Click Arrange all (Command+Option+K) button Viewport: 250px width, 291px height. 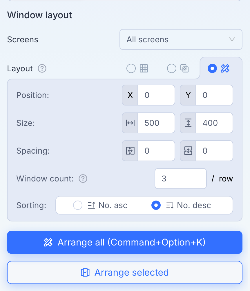tap(125, 242)
